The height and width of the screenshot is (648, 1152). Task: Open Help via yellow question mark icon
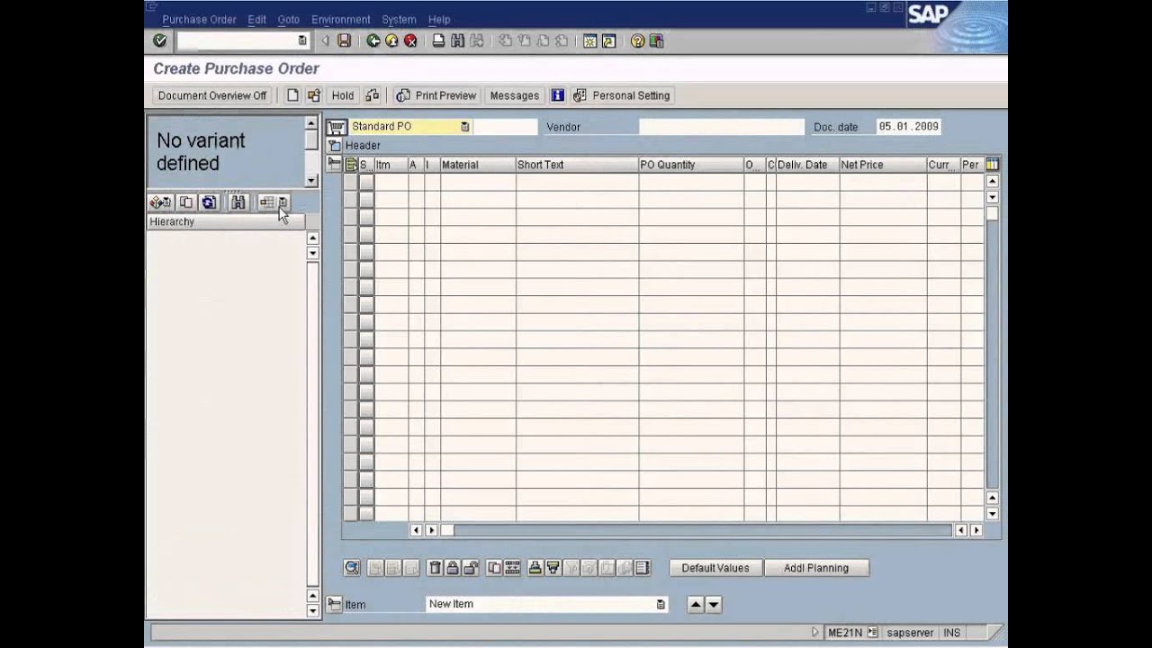coord(637,40)
